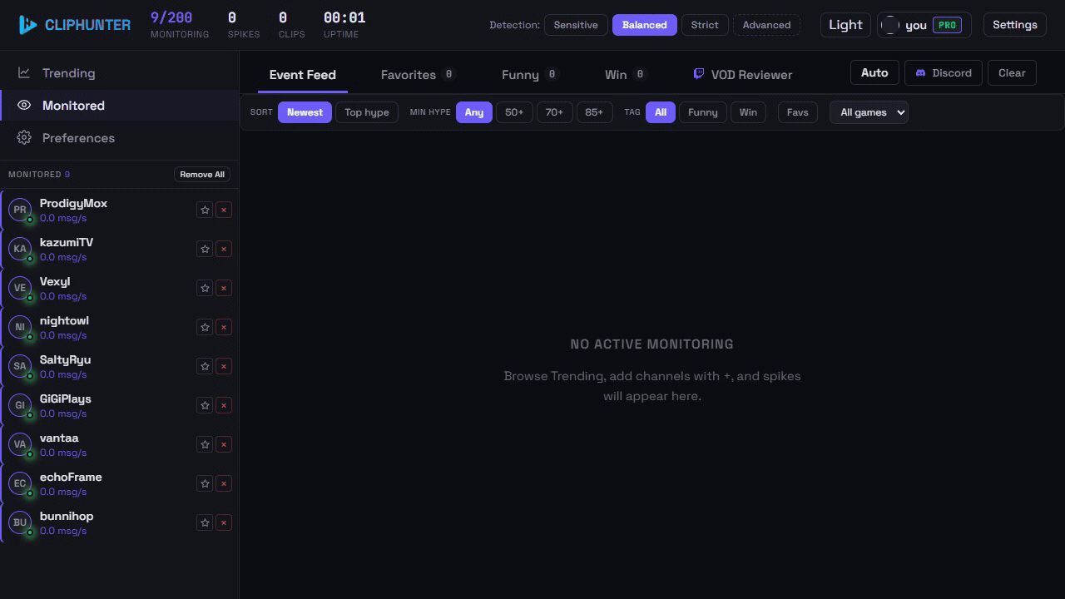Screen dimensions: 1065x599
Task: Click the Preferences gear icon in sidebar
Action: pos(24,138)
